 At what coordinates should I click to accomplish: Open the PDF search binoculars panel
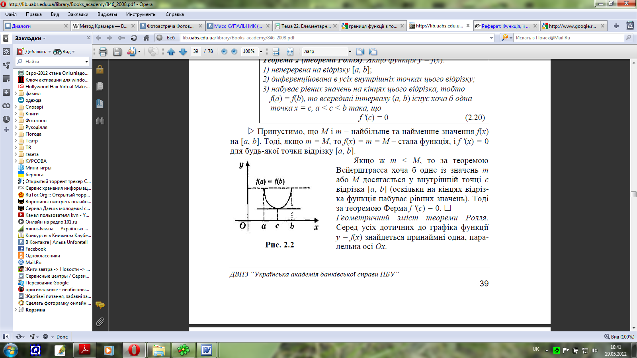[100, 121]
